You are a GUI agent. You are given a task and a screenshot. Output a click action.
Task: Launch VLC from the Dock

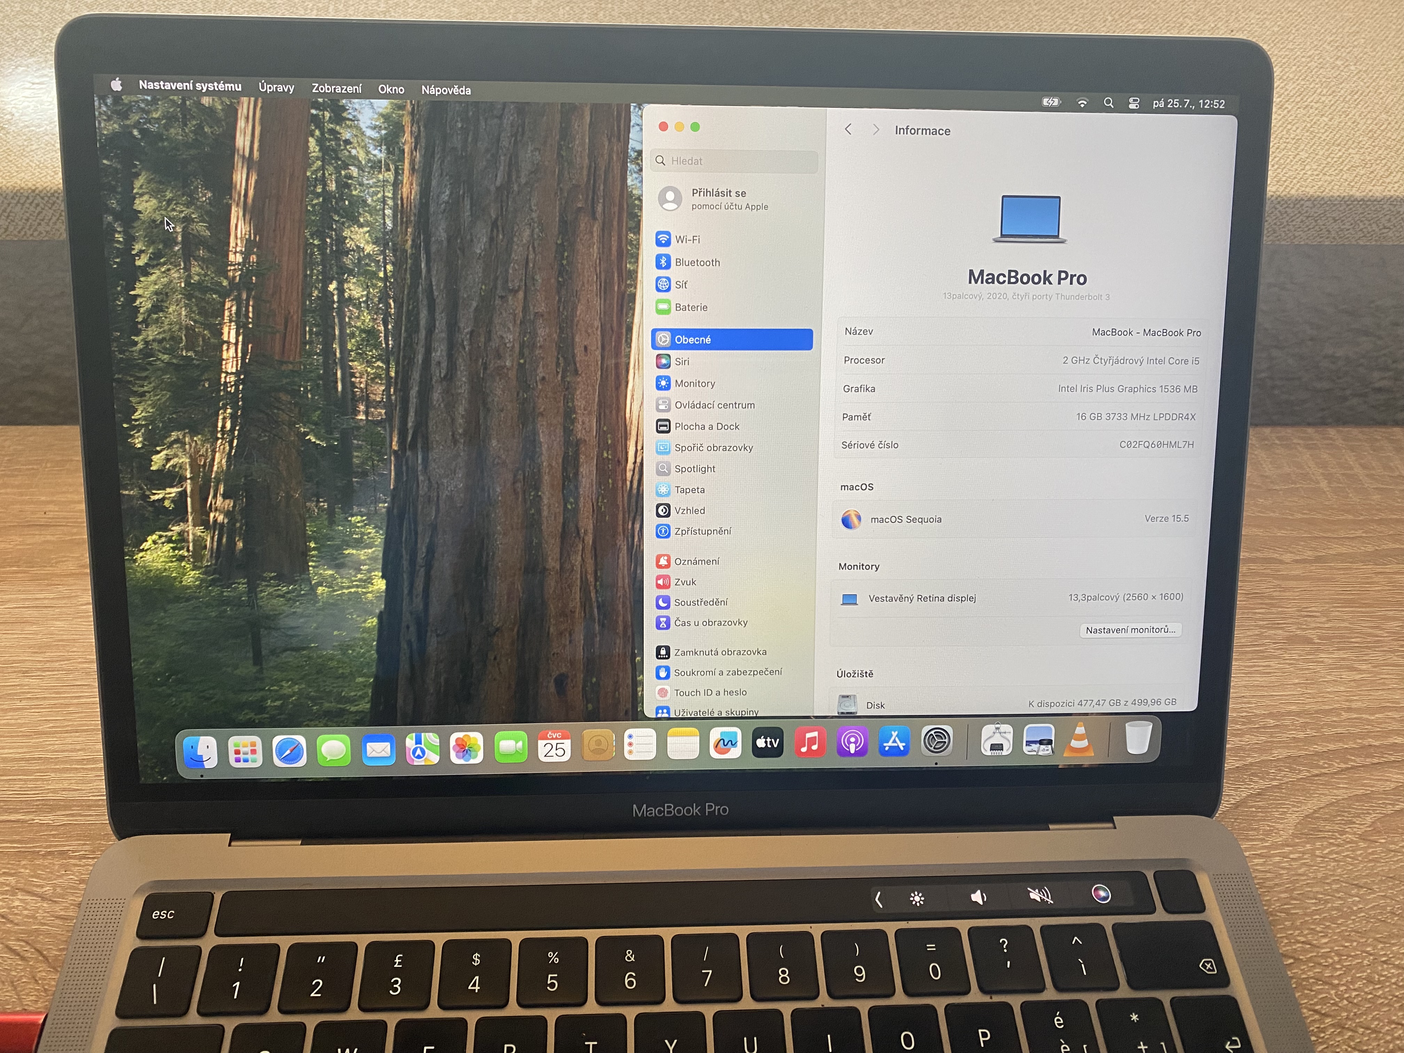point(1078,740)
